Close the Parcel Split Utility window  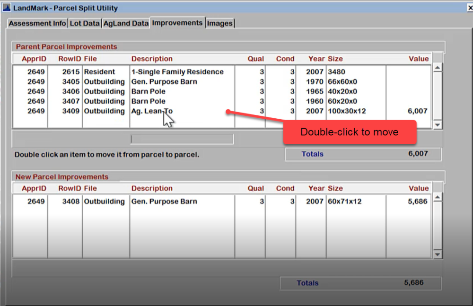[470, 8]
